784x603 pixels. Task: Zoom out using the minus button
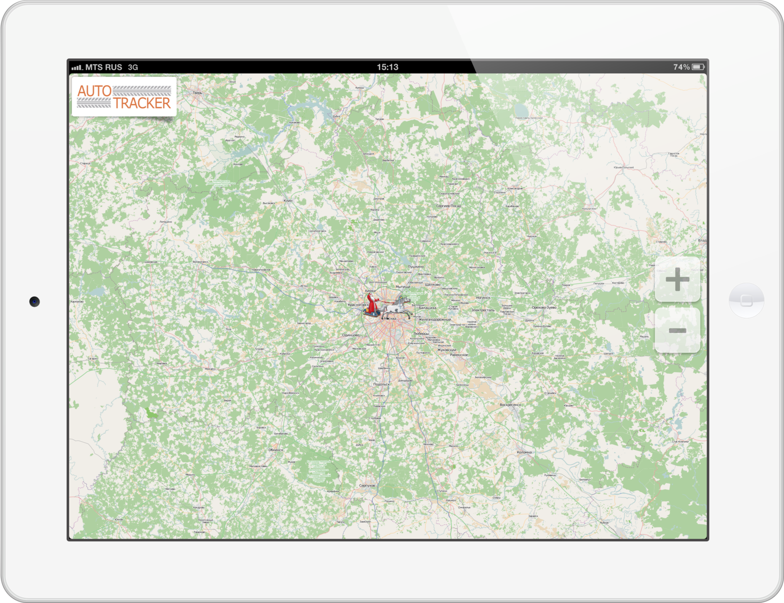tap(678, 330)
